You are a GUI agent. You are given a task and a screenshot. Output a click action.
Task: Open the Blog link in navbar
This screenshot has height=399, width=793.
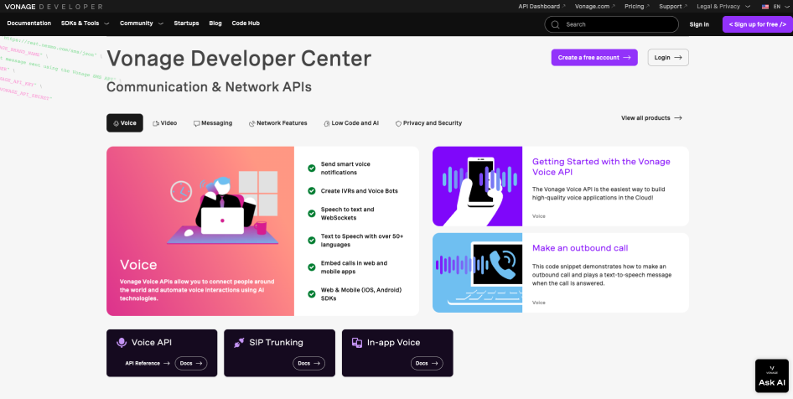click(x=215, y=23)
